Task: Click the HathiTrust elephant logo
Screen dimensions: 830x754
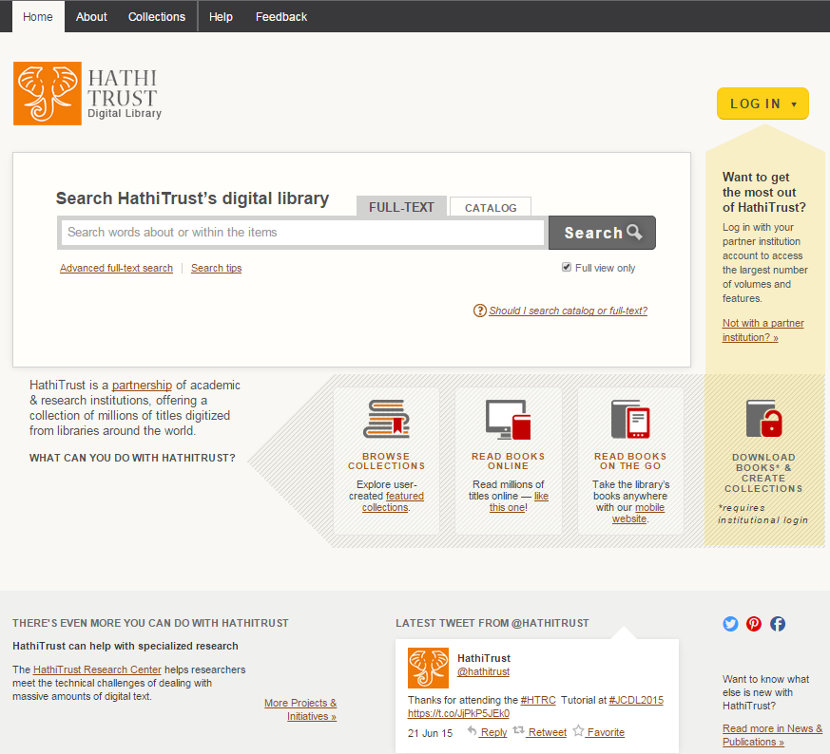Action: [x=48, y=94]
